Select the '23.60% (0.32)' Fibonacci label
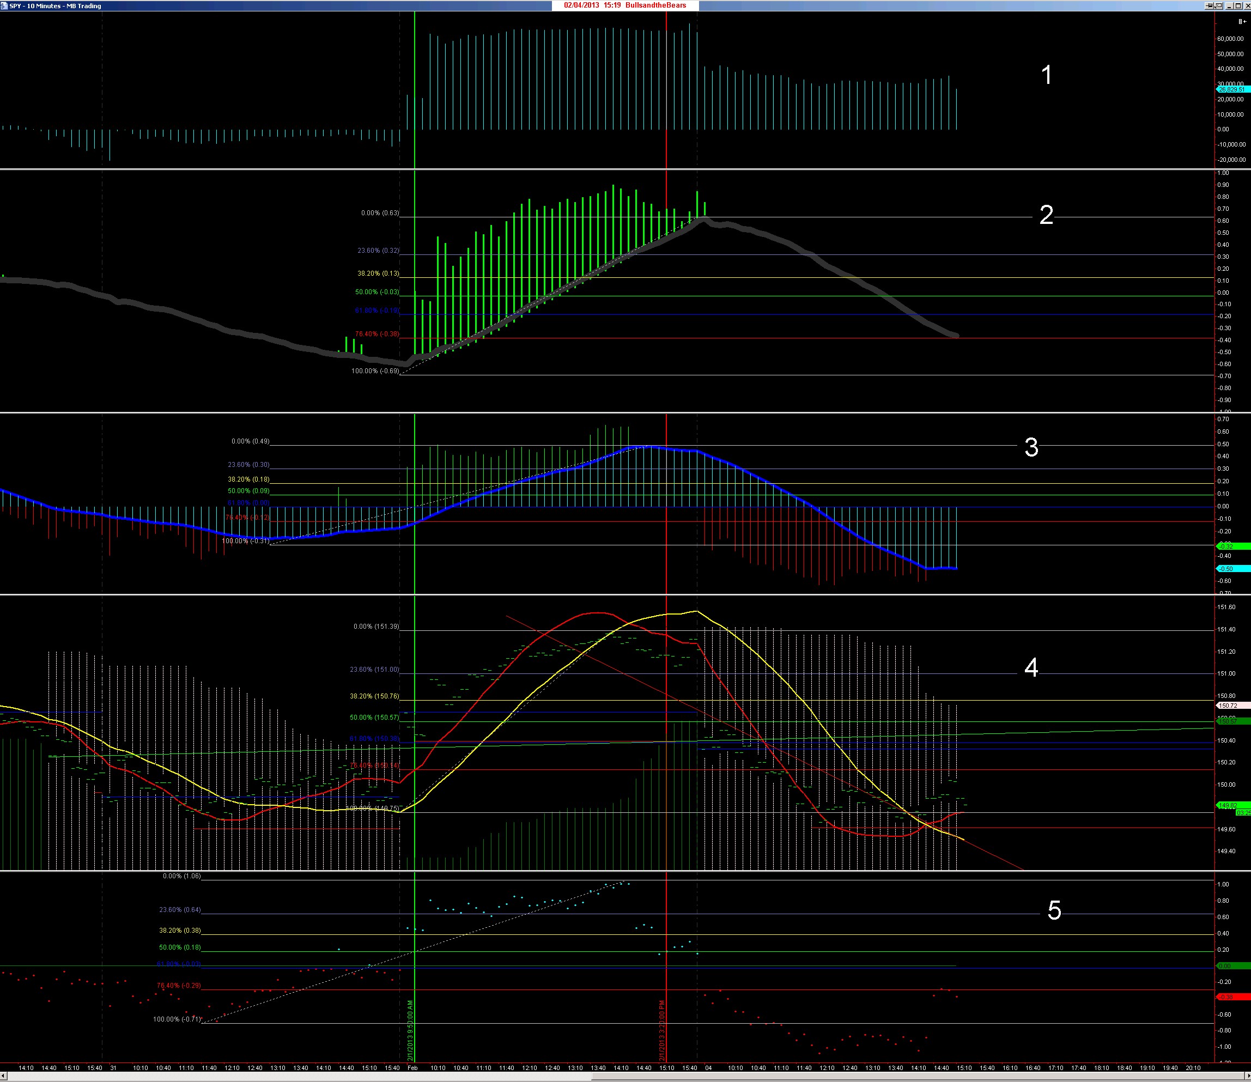 click(x=378, y=251)
